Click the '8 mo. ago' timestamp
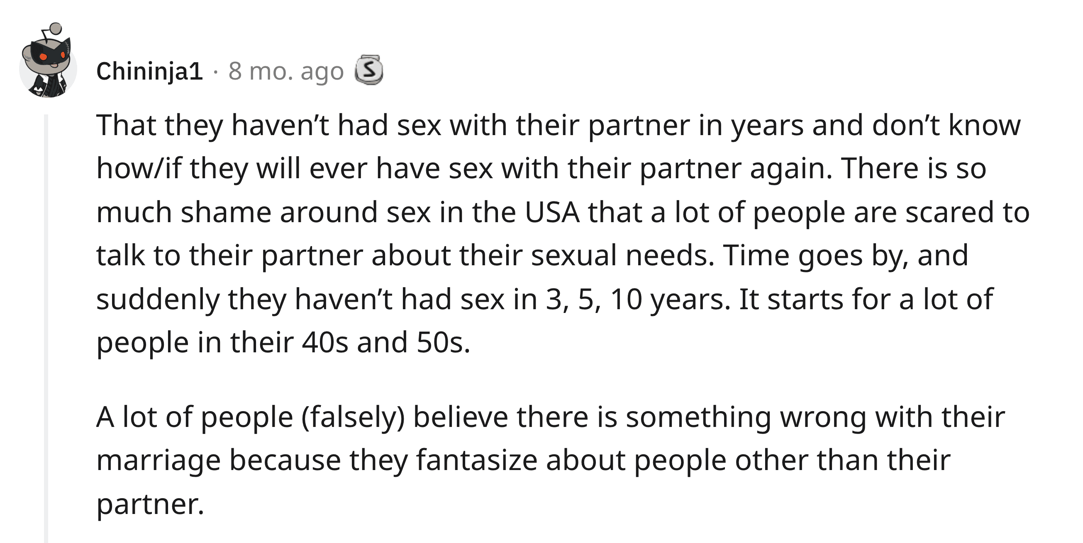 (286, 71)
